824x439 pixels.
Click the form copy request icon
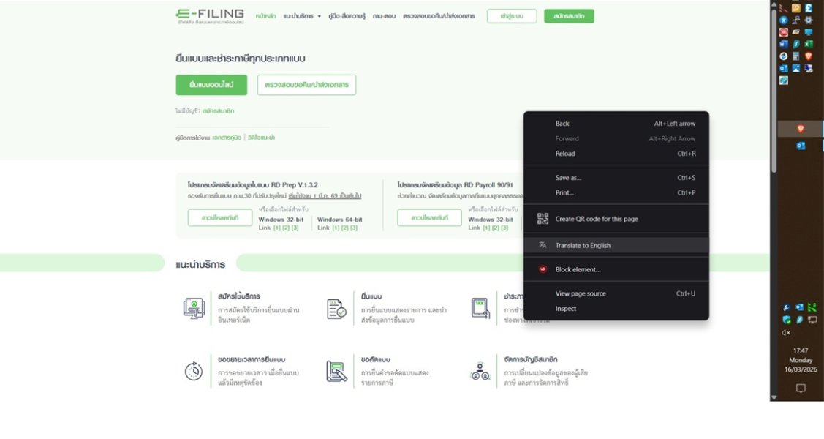pyautogui.click(x=337, y=372)
